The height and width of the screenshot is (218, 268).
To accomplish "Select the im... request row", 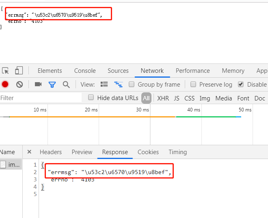I will coord(11,164).
